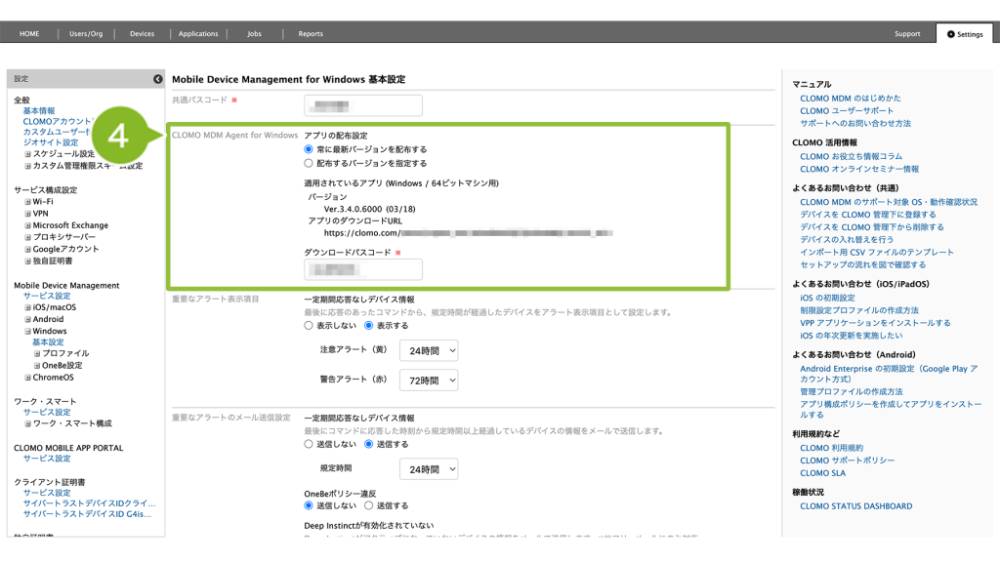The height and width of the screenshot is (562, 1000).
Task: Expand the カスタム管理権限 tree node
Action: [27, 166]
